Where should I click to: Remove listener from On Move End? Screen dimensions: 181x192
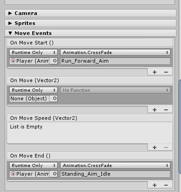[x=166, y=185]
